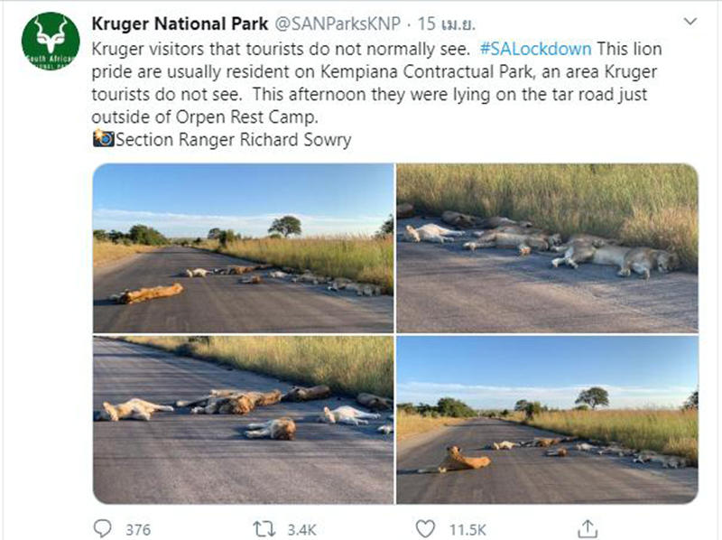Open the tweet options chevron menu

690,22
